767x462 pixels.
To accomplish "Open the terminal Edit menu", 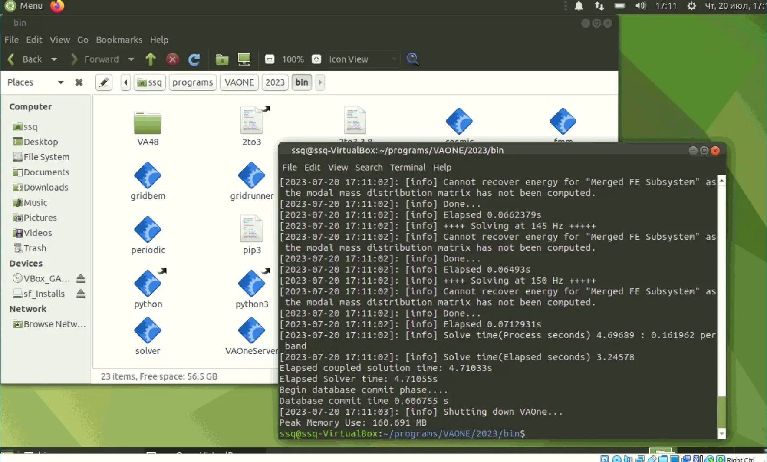I will click(x=312, y=167).
